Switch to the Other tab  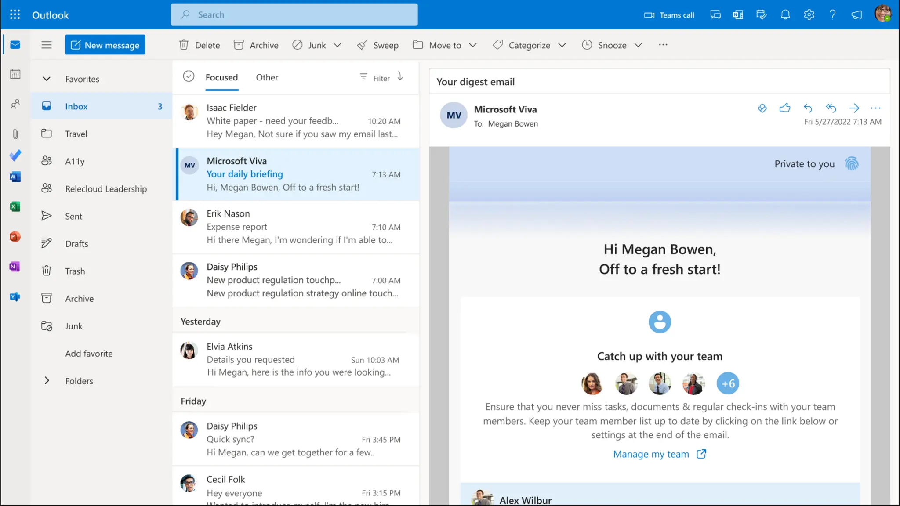point(267,77)
